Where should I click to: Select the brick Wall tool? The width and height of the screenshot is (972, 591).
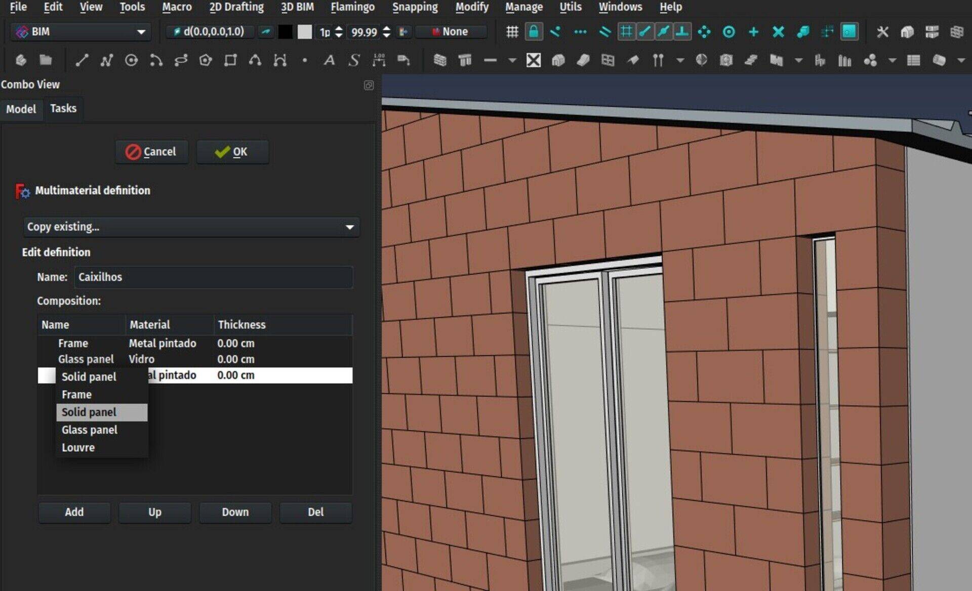440,61
